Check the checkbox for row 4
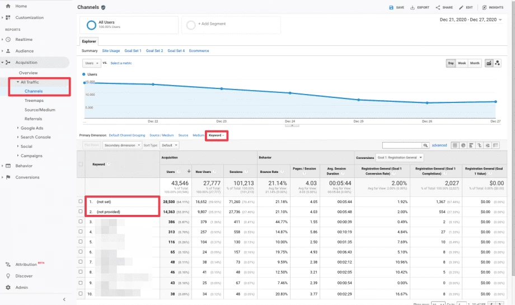Viewport: 515px width, 305px height. (x=81, y=232)
